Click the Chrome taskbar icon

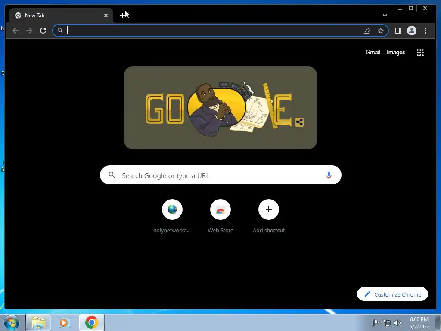tap(92, 322)
